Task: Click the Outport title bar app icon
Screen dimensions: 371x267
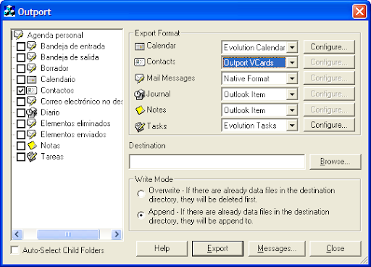Action: click(x=9, y=12)
